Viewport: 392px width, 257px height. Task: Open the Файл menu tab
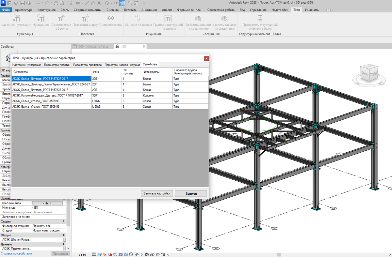(x=6, y=10)
